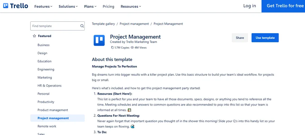This screenshot has height=135, width=305.
Task: Click the eye icon beside 4M Views
Action: point(132,47)
